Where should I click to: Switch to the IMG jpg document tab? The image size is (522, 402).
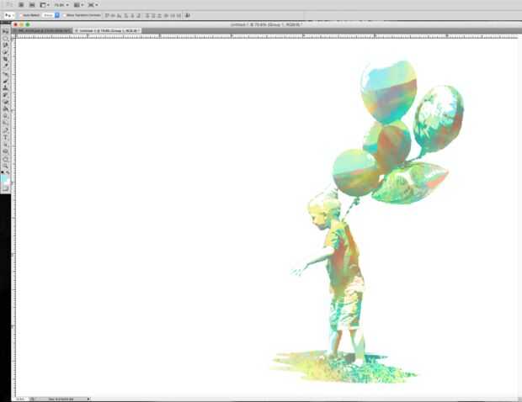(x=42, y=30)
